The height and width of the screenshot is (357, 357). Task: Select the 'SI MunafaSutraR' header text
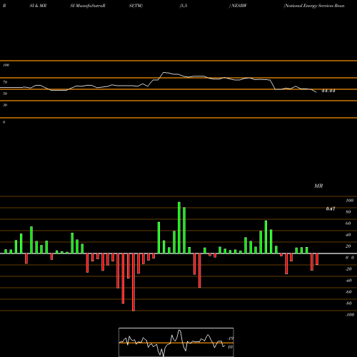click(88, 6)
